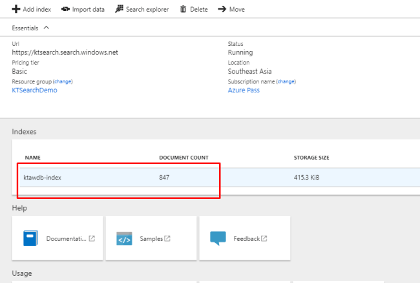Click the Add index plus icon

coord(16,10)
